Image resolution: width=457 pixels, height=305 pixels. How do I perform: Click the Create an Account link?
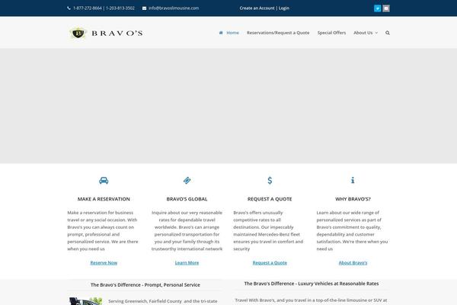257,8
